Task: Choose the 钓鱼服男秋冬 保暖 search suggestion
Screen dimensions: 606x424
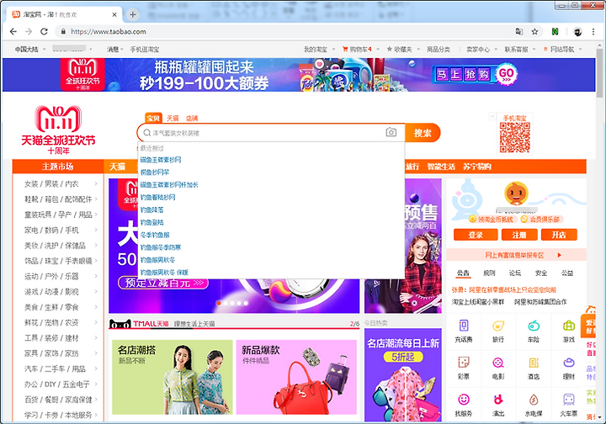Action: coord(164,273)
